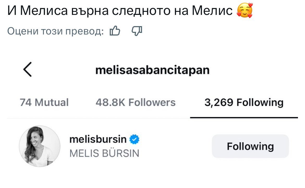Open the melisbursin username link
This screenshot has width=305, height=188.
click(98, 139)
